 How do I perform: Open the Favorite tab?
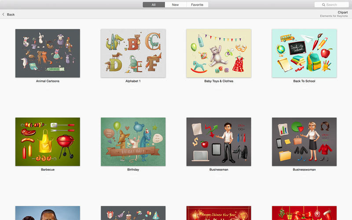(x=197, y=5)
